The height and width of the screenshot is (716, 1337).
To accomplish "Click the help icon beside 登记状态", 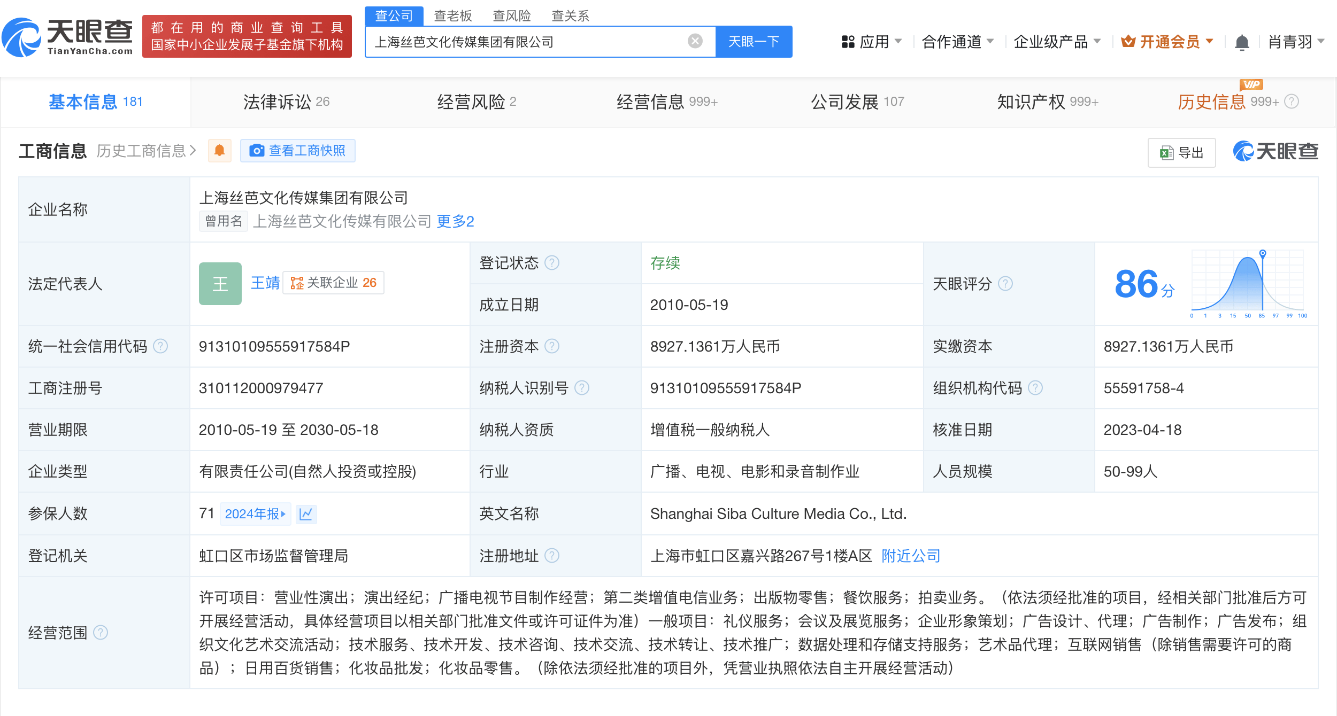I will 552,263.
